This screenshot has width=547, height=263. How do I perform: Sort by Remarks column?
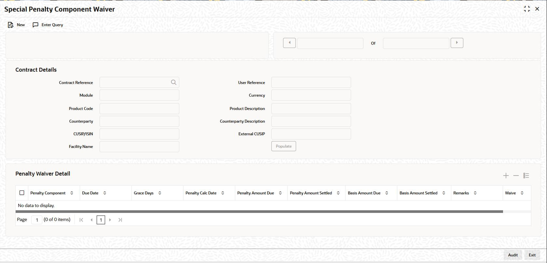[x=475, y=193]
